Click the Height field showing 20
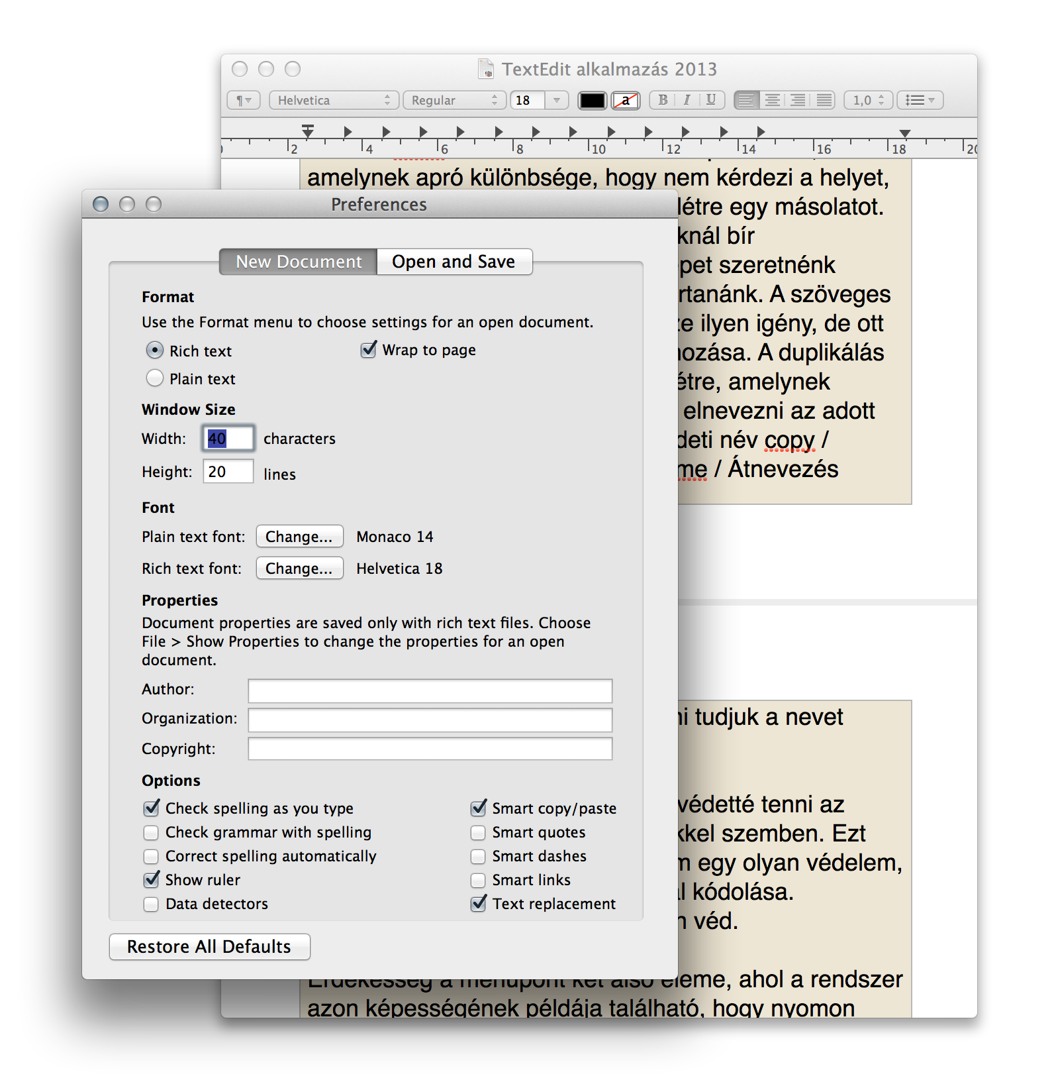1054x1084 pixels. click(228, 471)
